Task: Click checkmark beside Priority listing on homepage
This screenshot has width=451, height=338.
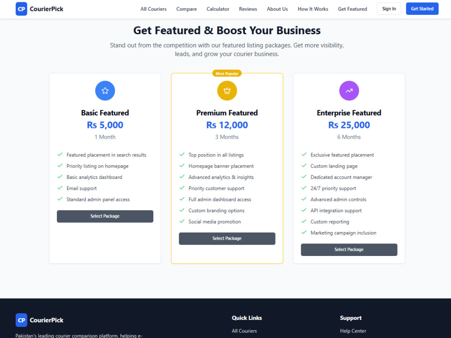Action: tap(60, 166)
